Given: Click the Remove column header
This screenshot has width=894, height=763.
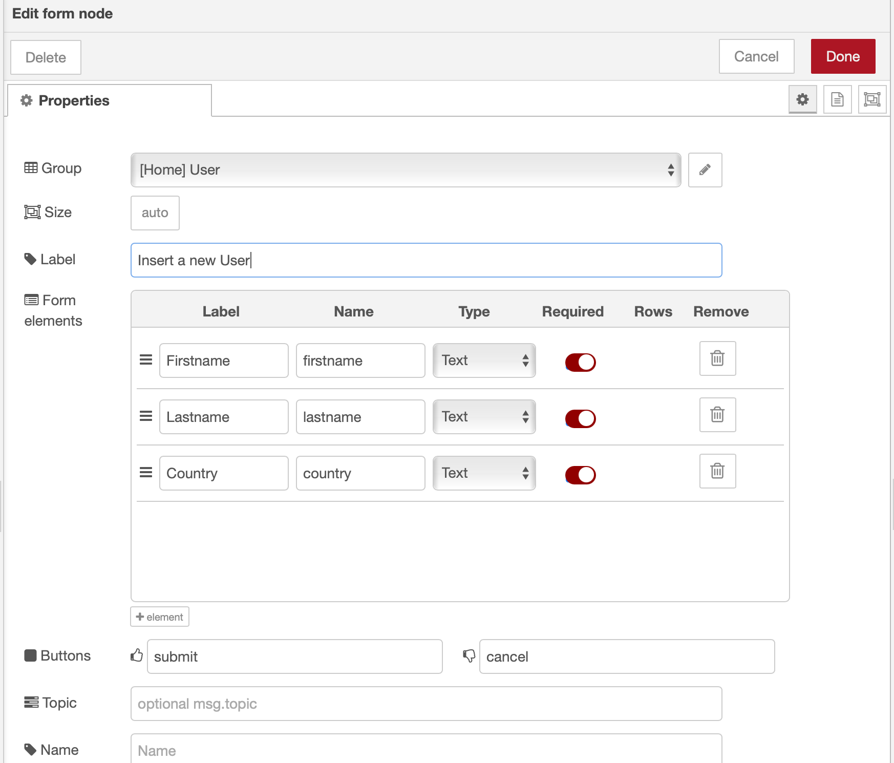Looking at the screenshot, I should click(x=721, y=311).
